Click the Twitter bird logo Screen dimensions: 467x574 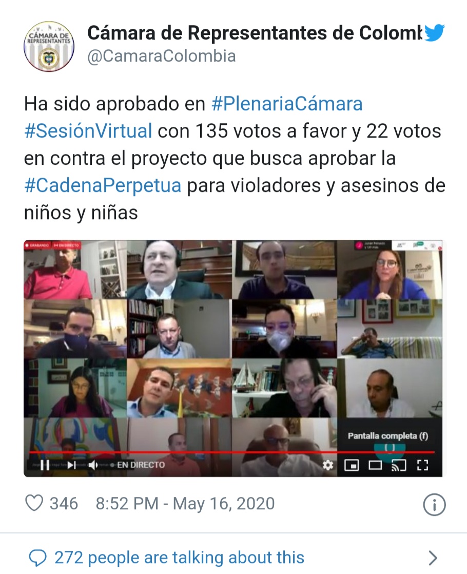click(434, 33)
